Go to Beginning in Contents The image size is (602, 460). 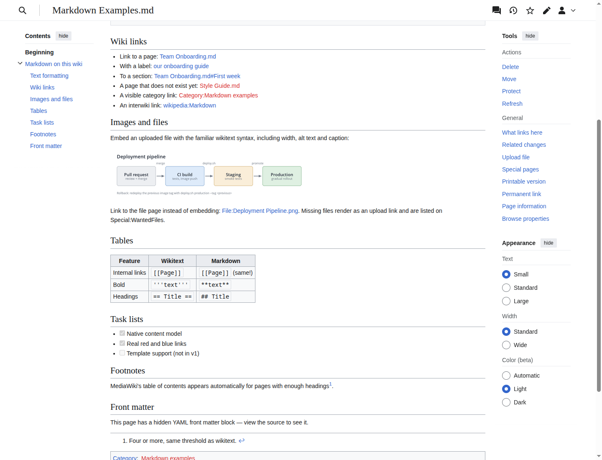tap(39, 52)
